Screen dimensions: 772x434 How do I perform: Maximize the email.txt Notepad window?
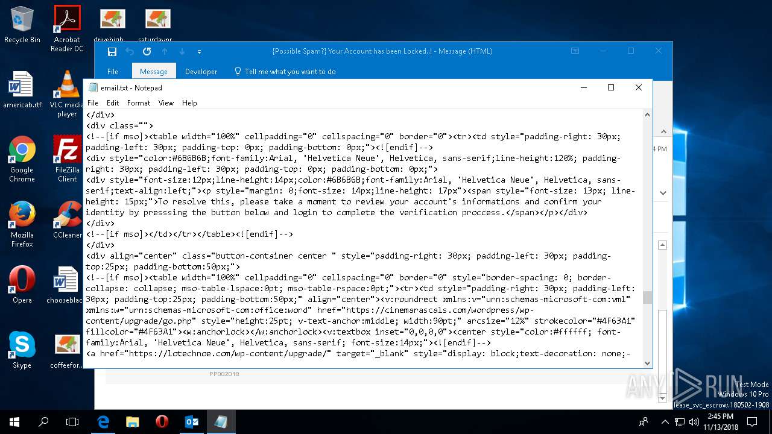tap(610, 87)
